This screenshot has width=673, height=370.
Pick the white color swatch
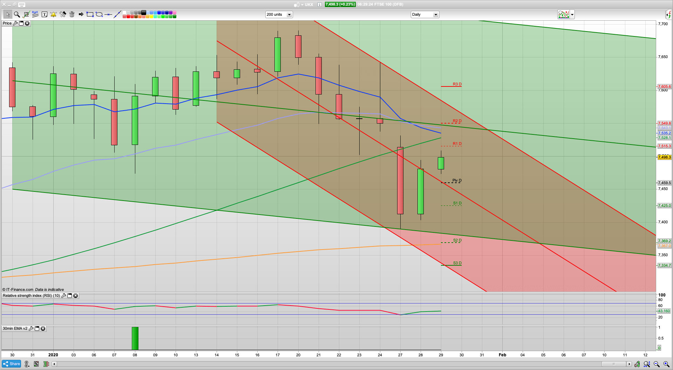(x=124, y=13)
